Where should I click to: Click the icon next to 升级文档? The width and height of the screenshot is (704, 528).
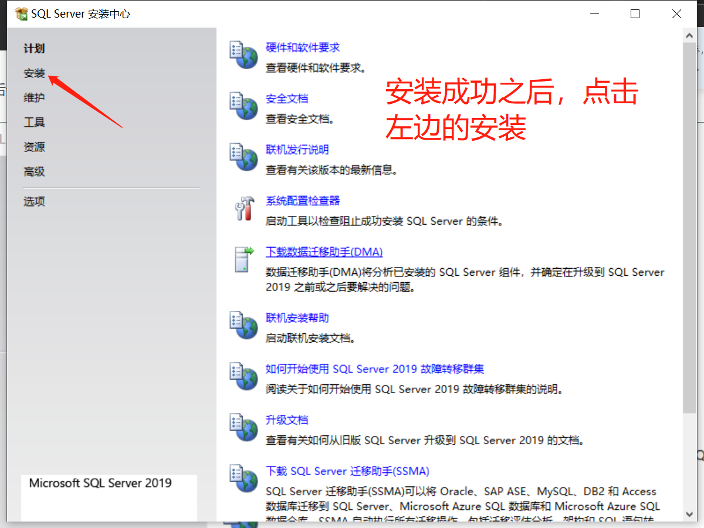pos(243,428)
